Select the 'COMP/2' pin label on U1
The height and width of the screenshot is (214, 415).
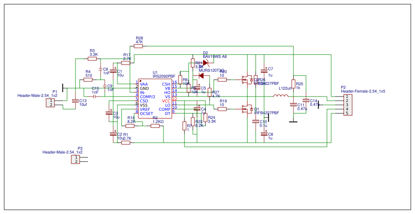point(148,97)
